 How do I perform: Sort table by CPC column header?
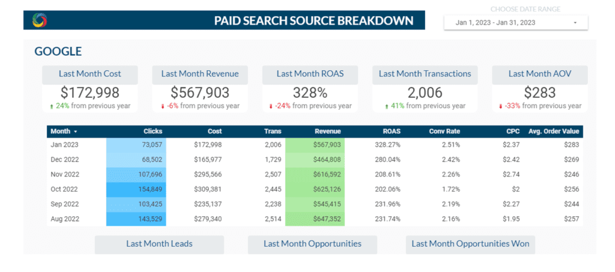tap(513, 131)
